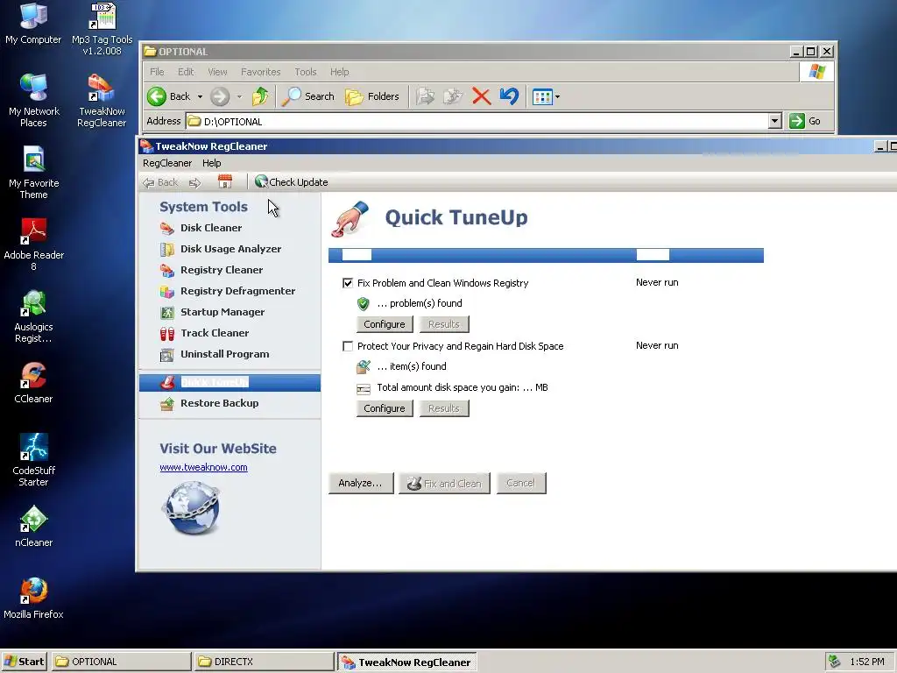Select the CodeStuff Starter desktop icon
Viewport: 897px width, 673px height.
[x=33, y=459]
